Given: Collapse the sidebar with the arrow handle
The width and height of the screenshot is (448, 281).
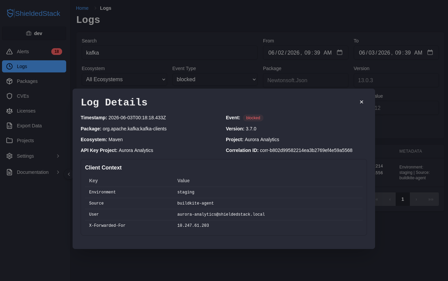Looking at the screenshot, I should pyautogui.click(x=69, y=174).
